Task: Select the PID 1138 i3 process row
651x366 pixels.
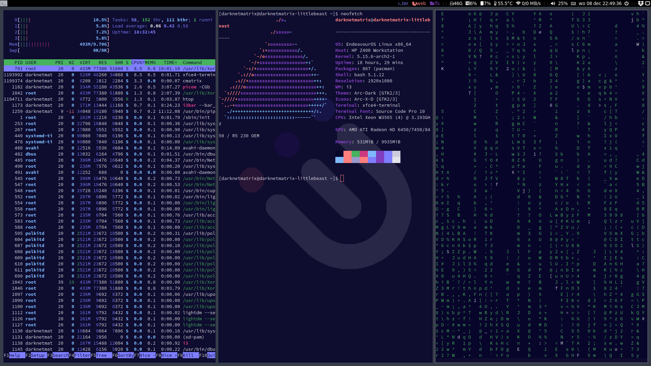Action: pyautogui.click(x=110, y=343)
